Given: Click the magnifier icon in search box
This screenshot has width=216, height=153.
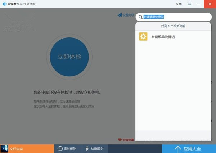Looking at the screenshot, I should pos(140,17).
